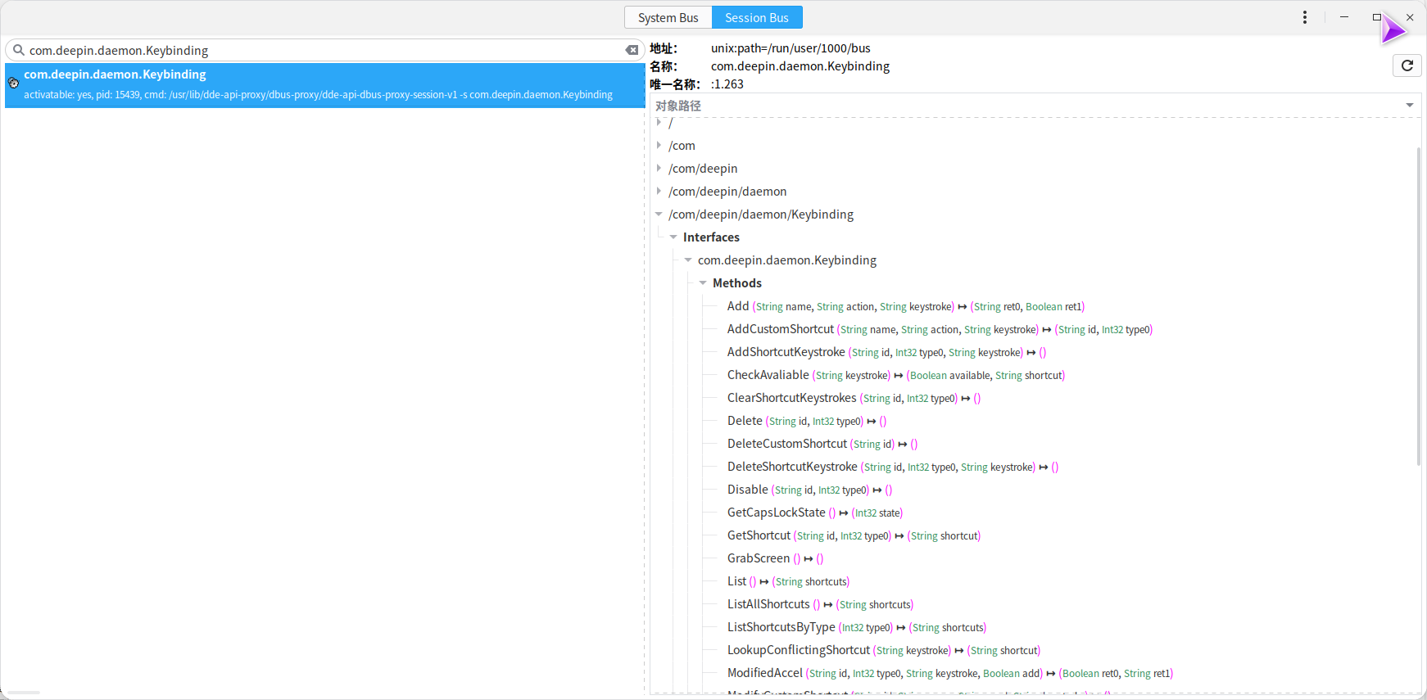Select the com.deepin.daemon.Keybinding result in the list
The image size is (1427, 700).
324,85
